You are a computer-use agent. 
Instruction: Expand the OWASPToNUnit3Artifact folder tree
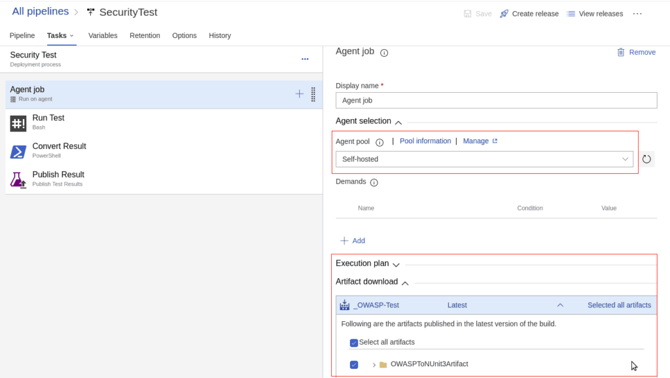point(374,365)
